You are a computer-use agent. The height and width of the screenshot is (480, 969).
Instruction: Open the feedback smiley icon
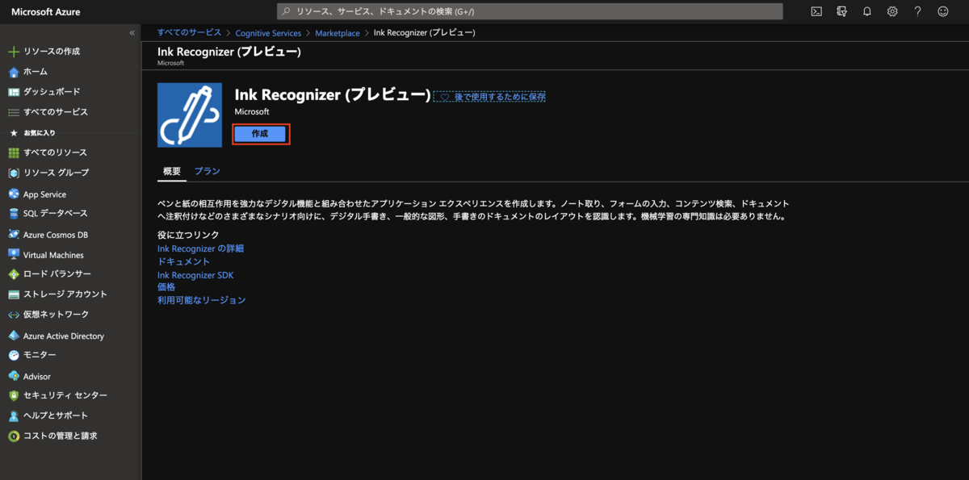click(942, 11)
